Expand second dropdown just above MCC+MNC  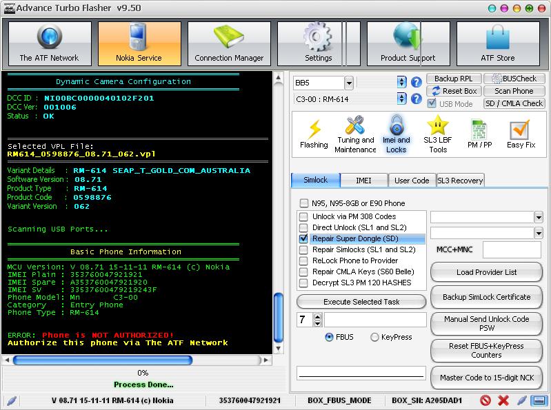pyautogui.click(x=539, y=233)
